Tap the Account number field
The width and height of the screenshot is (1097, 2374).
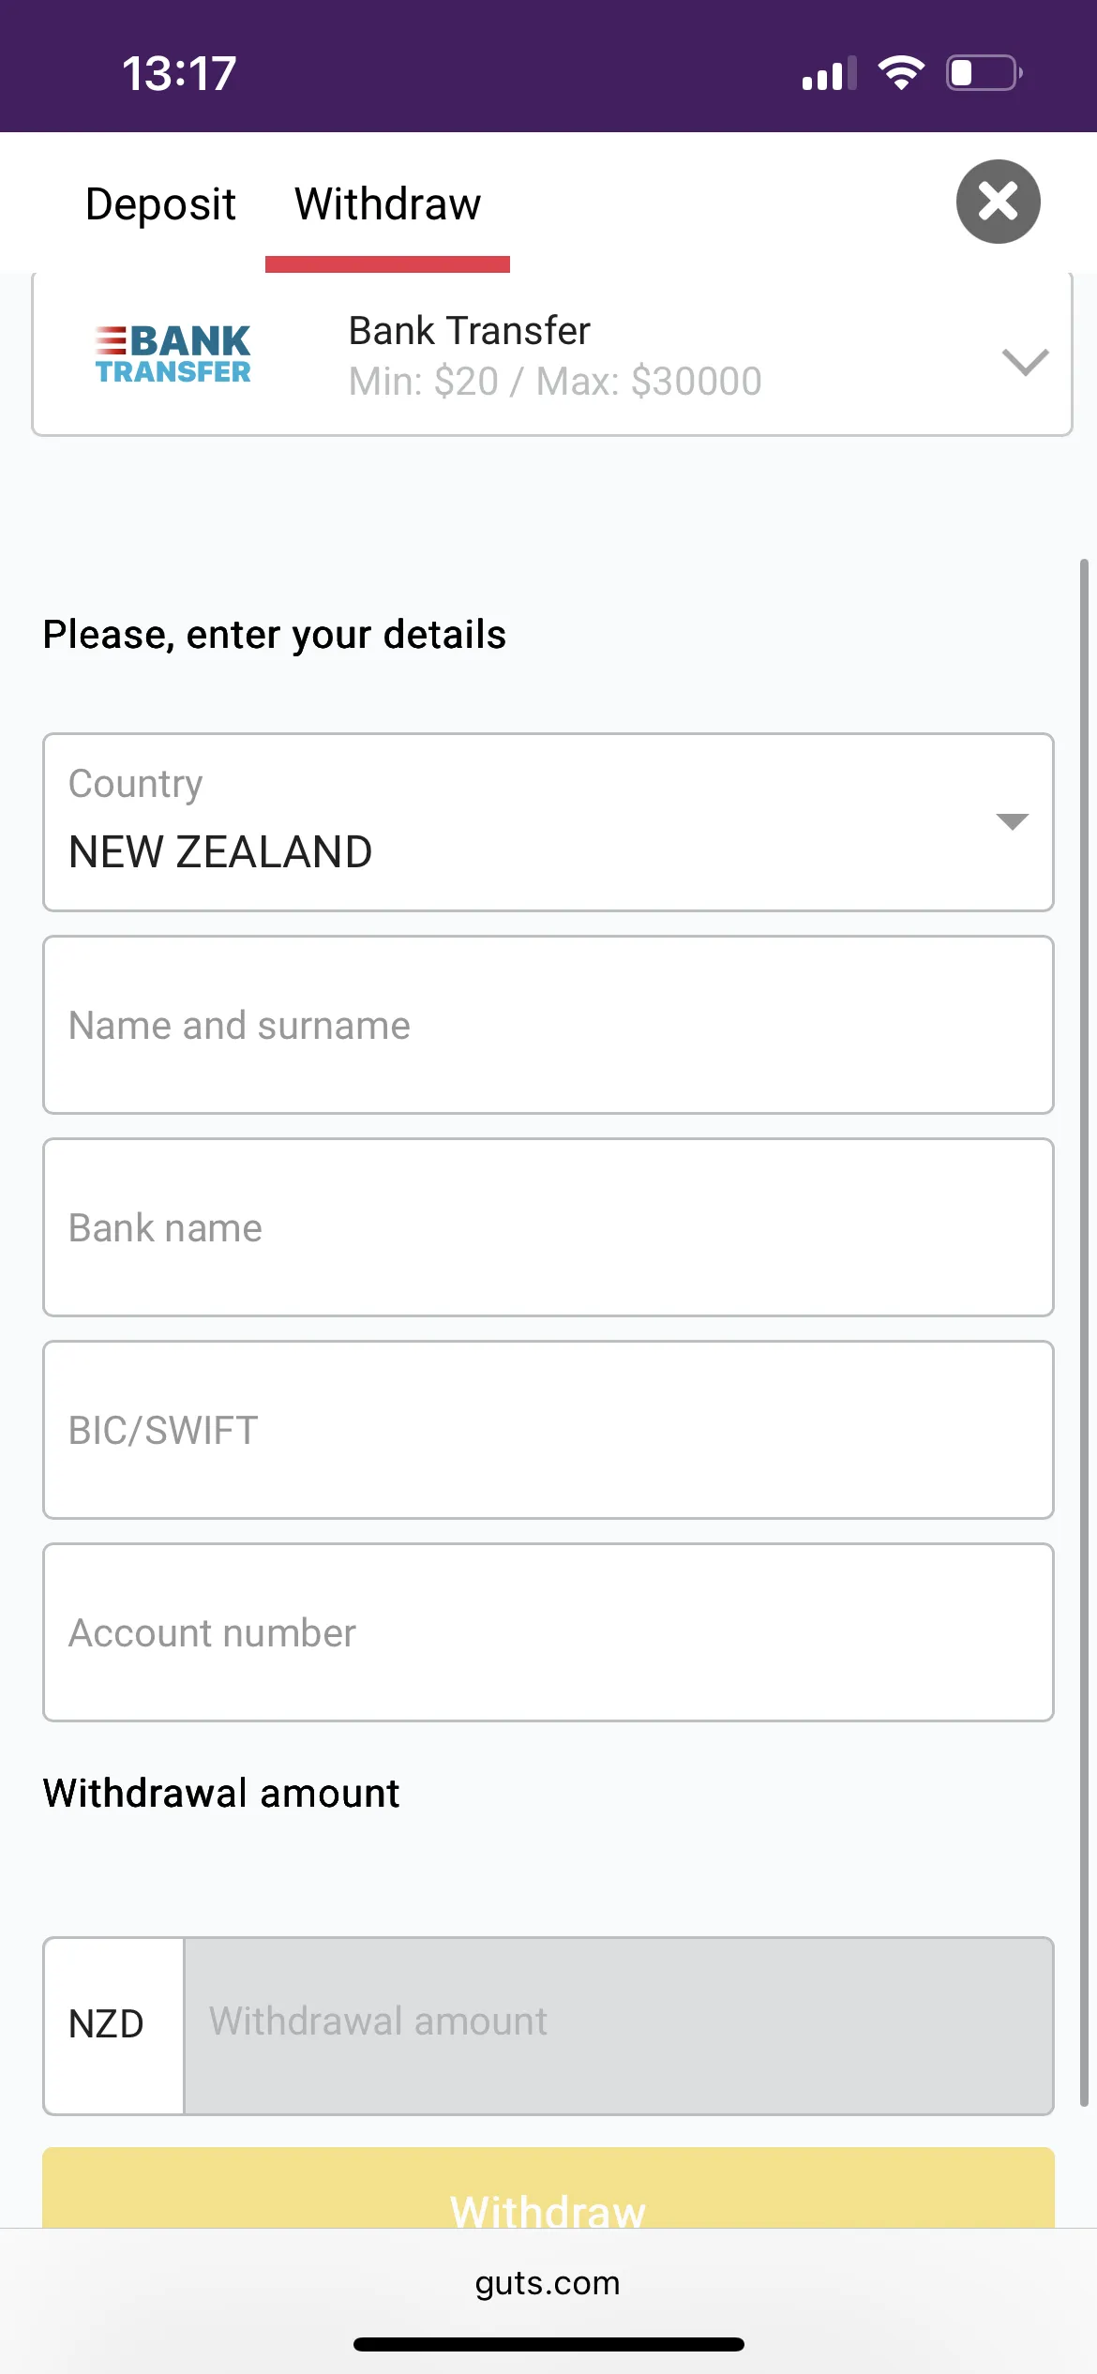coord(548,1632)
